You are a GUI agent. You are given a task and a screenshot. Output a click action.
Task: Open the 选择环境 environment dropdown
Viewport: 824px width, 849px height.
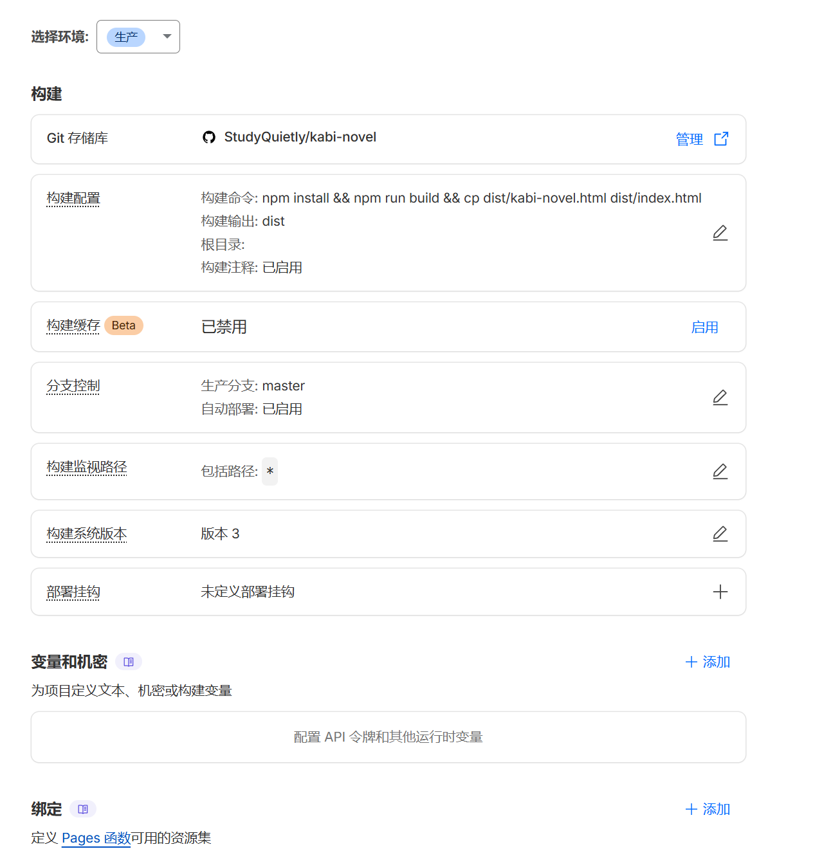pyautogui.click(x=167, y=37)
